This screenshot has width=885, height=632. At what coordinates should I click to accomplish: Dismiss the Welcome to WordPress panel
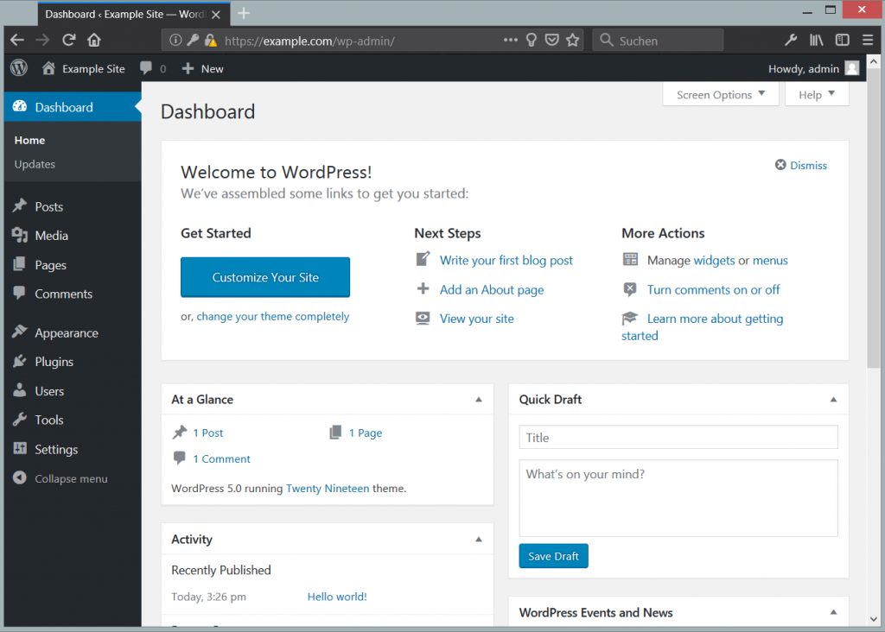[x=801, y=165]
